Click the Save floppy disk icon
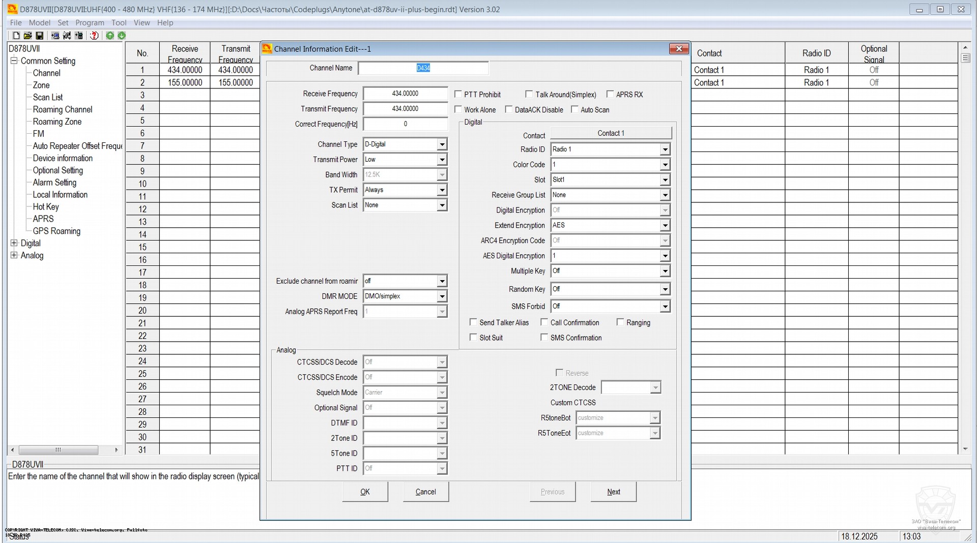 (39, 36)
